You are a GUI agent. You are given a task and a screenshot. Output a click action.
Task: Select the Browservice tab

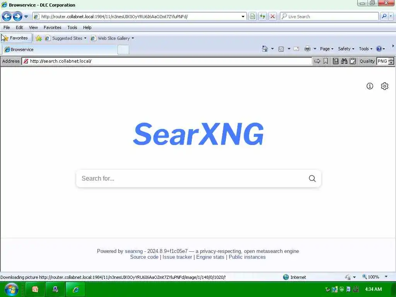click(60, 49)
